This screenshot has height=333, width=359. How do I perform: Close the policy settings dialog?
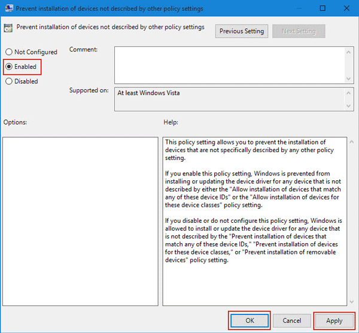[346, 8]
